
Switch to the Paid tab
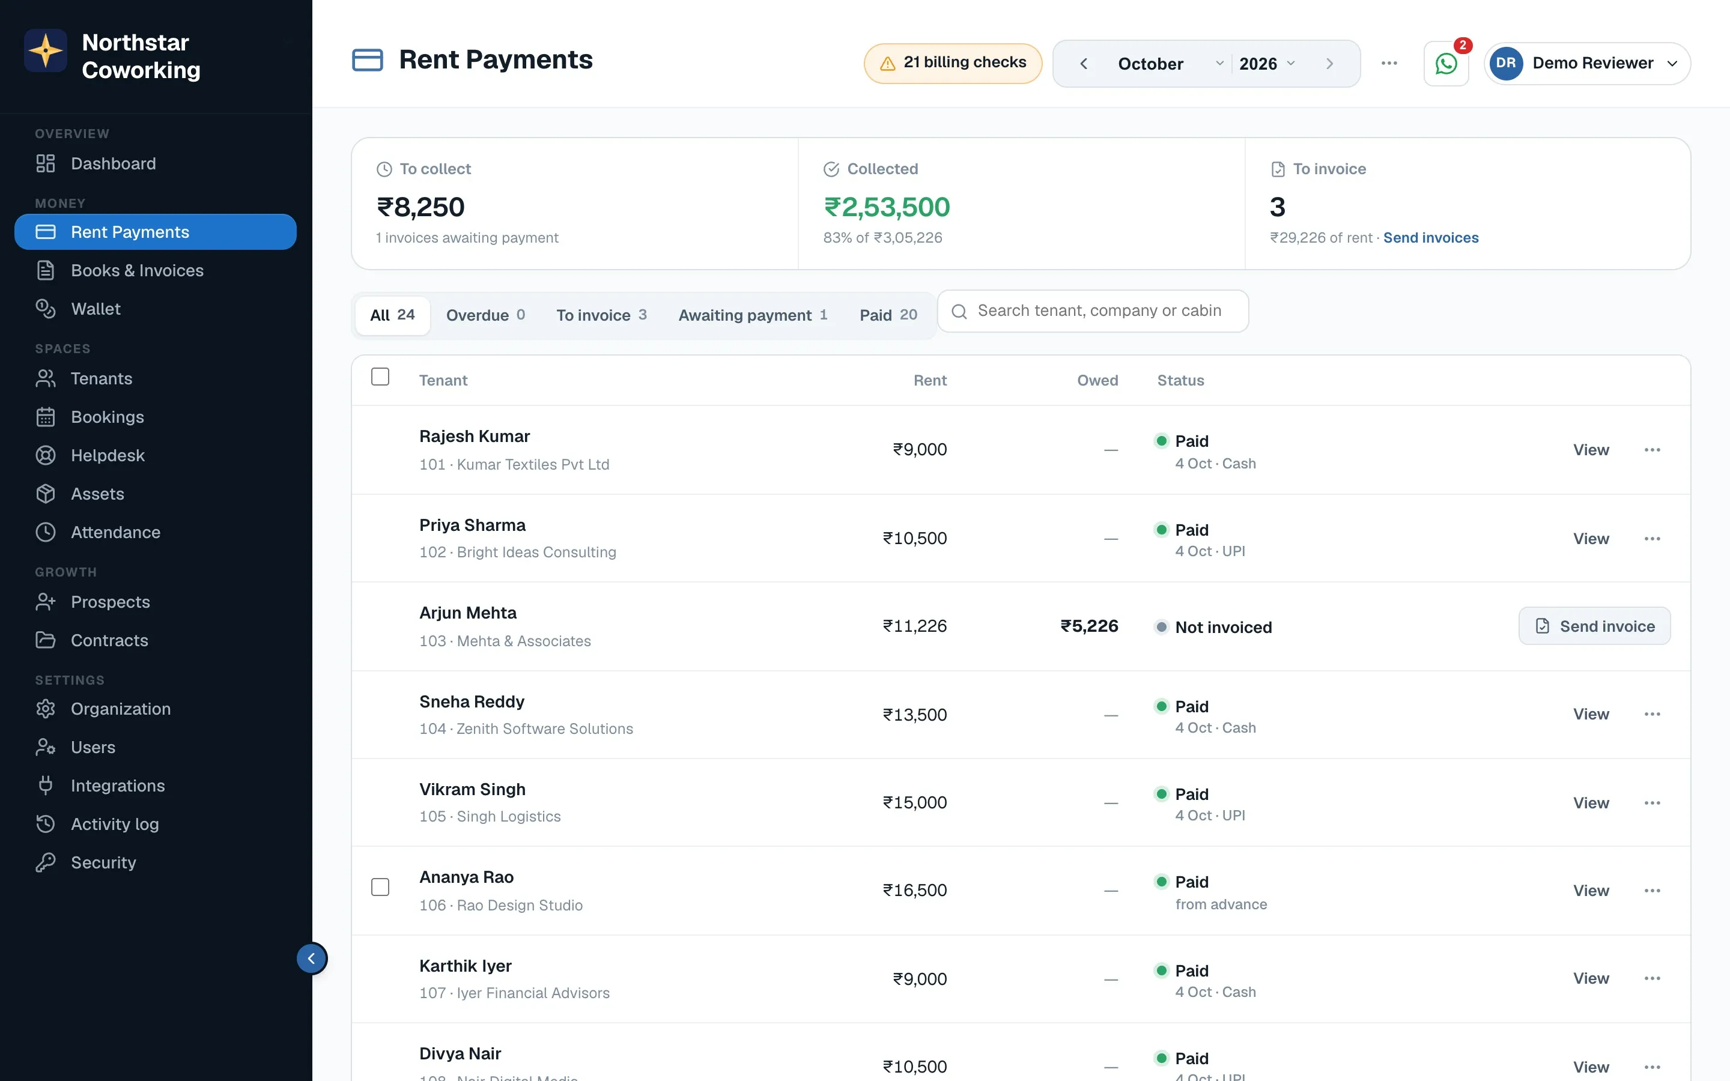click(x=888, y=315)
